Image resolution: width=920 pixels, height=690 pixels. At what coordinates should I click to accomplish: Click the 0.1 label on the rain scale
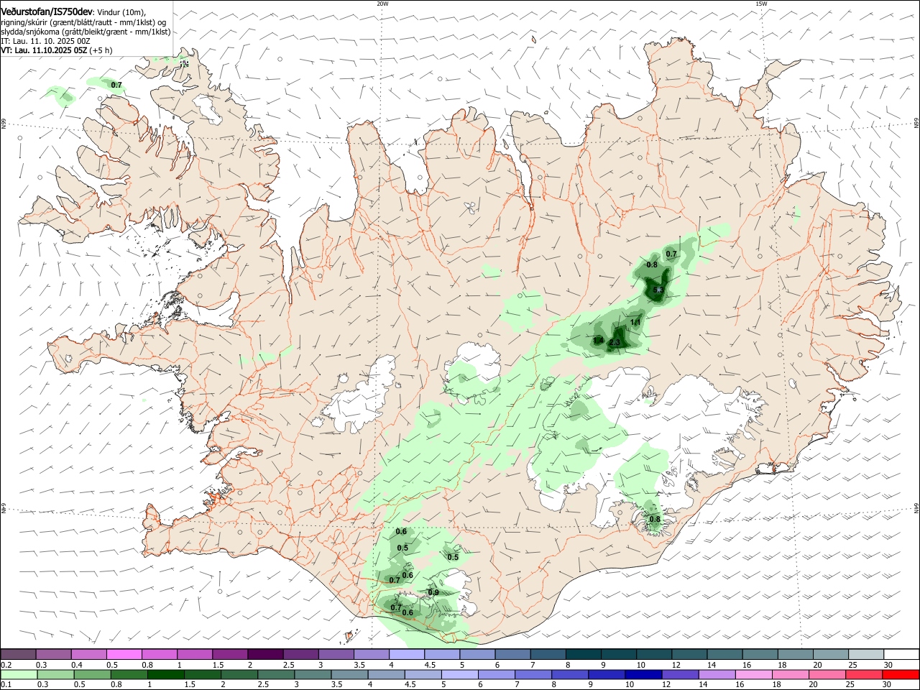tap(6, 685)
